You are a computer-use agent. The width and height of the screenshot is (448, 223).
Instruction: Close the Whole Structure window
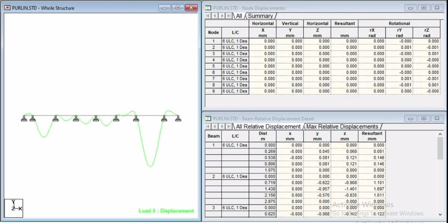[x=191, y=8]
